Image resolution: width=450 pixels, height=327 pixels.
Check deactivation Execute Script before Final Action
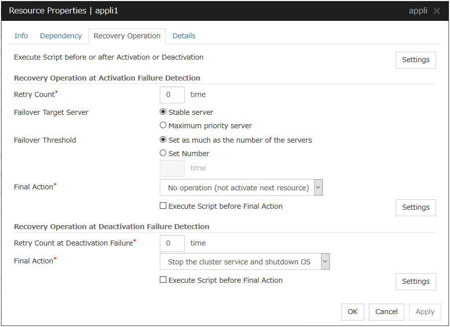click(163, 280)
